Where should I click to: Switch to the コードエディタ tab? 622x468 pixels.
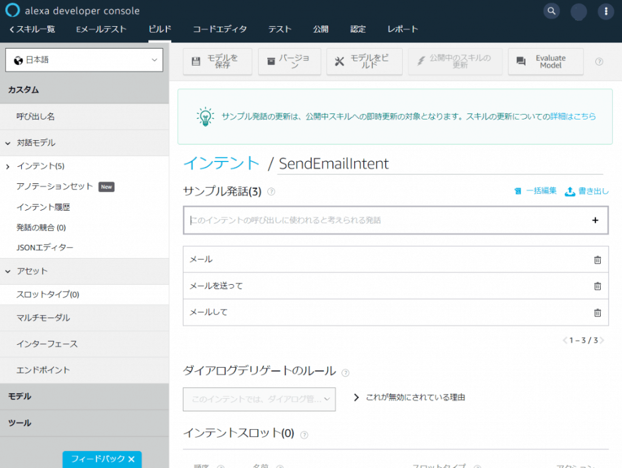click(220, 29)
